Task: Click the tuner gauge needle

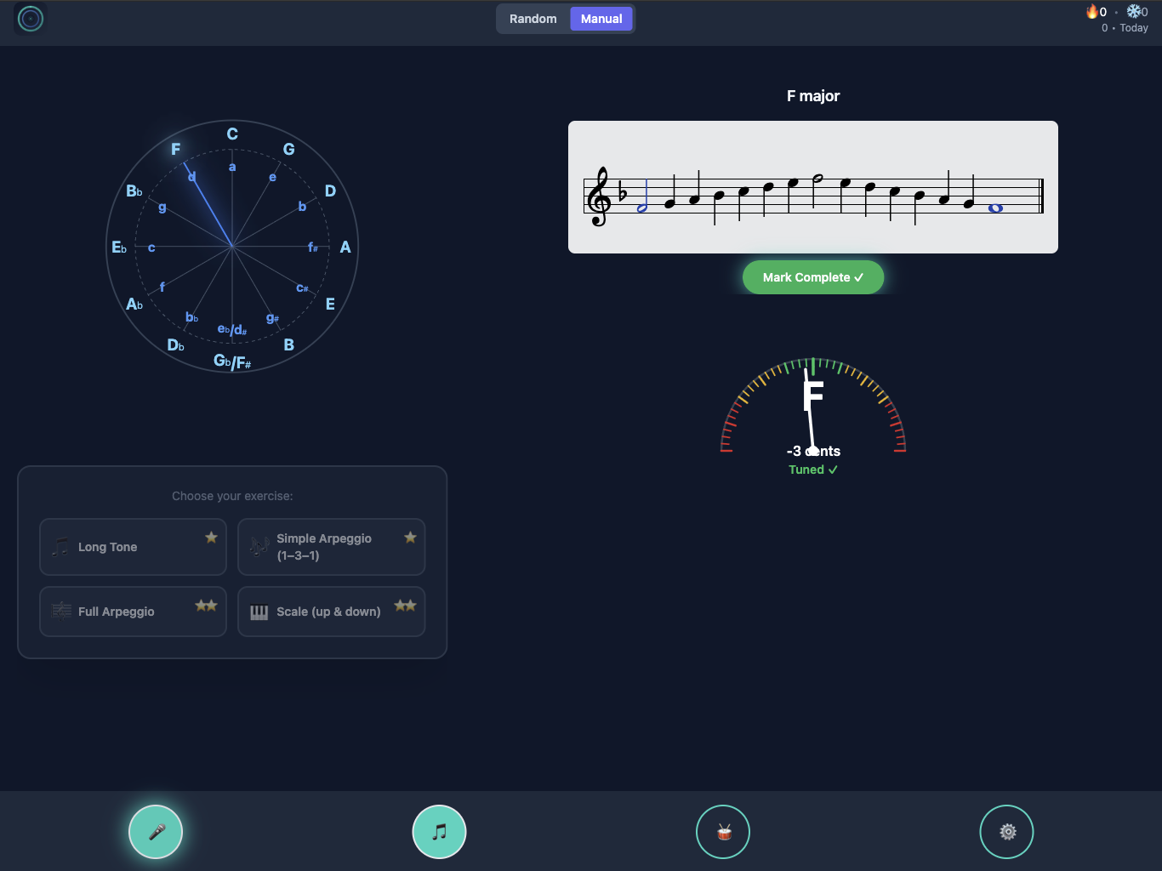Action: point(809,411)
